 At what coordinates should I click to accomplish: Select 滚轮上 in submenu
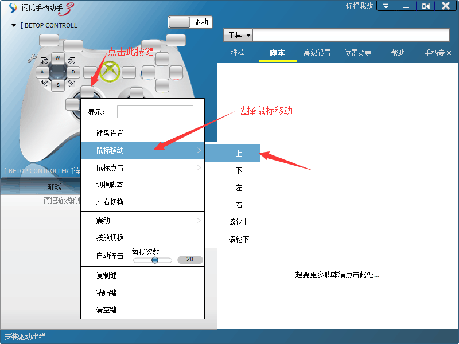[232, 222]
